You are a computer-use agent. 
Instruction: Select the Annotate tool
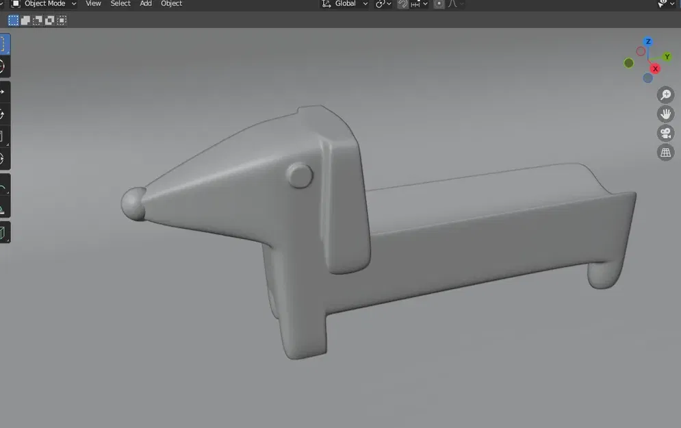4,184
